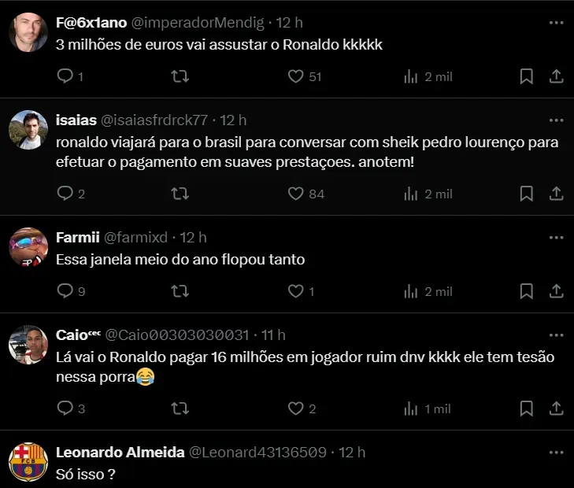Repost the isaias tweet
Viewport: 574px width, 488px height.
pyautogui.click(x=180, y=194)
